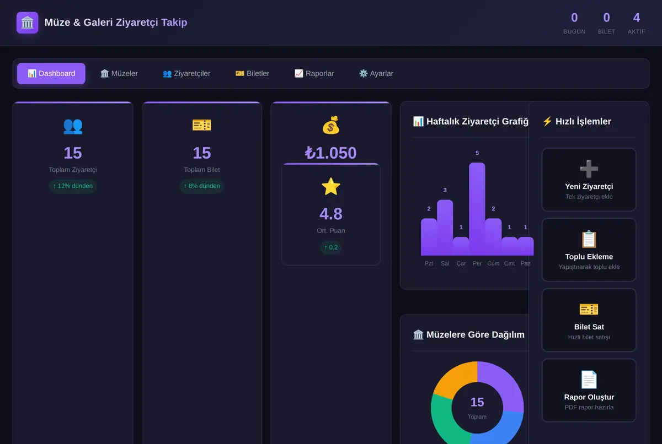This screenshot has height=444, width=662.
Task: Click the AKTİF counter in header
Action: point(637,23)
